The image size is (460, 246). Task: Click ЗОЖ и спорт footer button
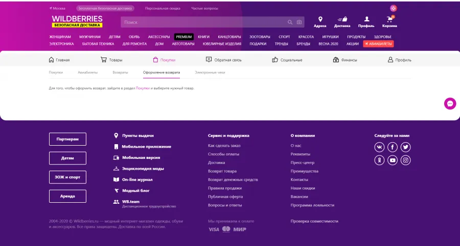click(x=68, y=177)
